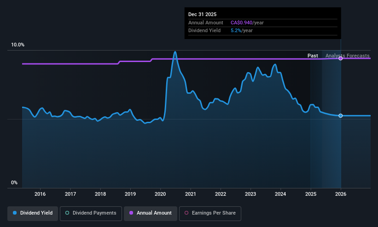This screenshot has width=378, height=227.
Task: Click the 2017 x-axis label
Action: coord(70,194)
